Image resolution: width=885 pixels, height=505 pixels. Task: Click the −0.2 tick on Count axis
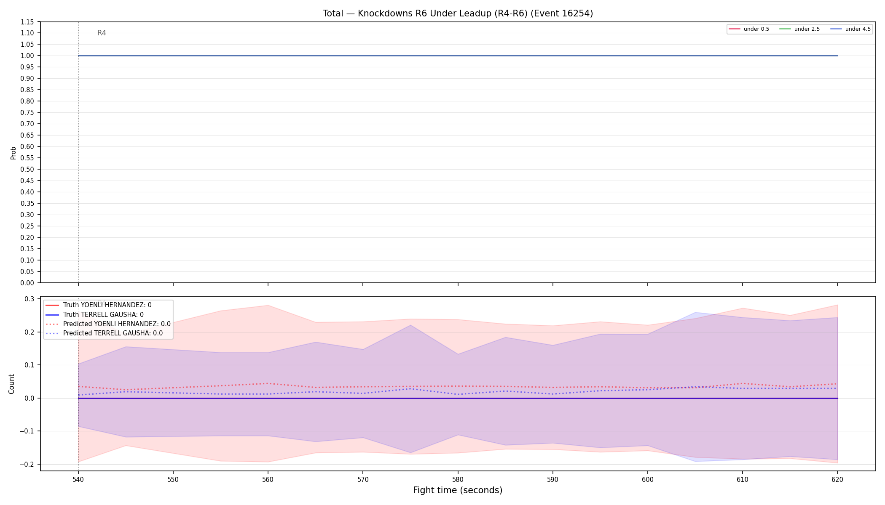click(x=27, y=464)
